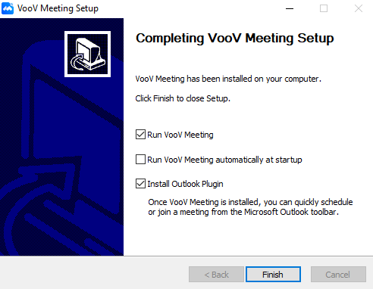
Task: Click the grayed-out Cancel button
Action: 338,274
